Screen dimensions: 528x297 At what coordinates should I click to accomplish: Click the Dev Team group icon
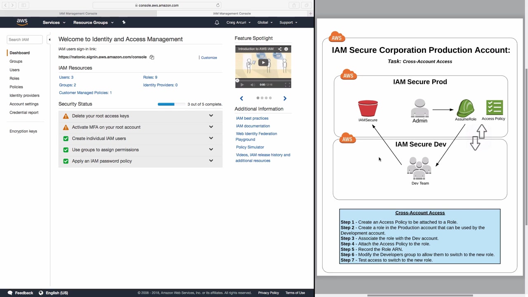(419, 168)
